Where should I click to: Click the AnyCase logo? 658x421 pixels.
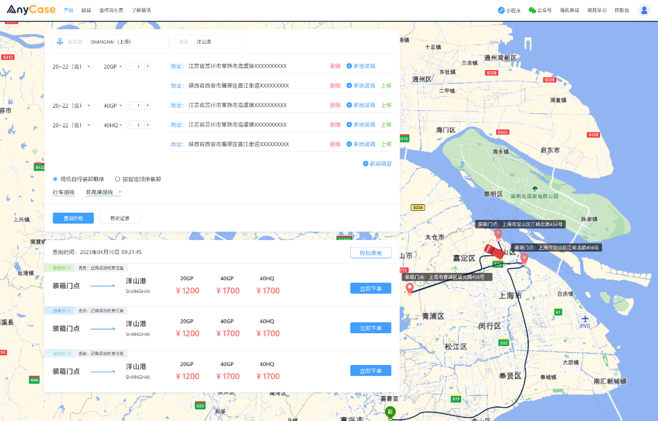pyautogui.click(x=31, y=10)
